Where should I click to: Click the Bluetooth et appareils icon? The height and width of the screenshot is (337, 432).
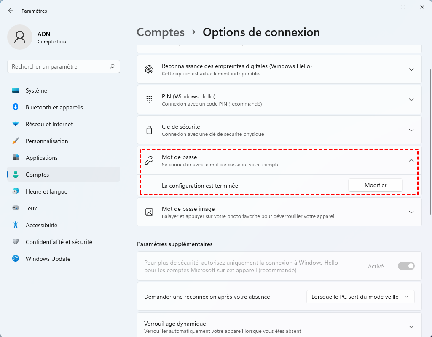pos(16,107)
